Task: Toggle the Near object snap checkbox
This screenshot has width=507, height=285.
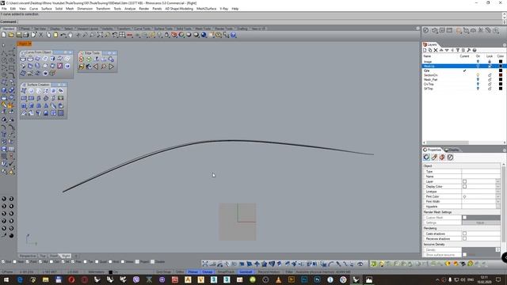Action: click(x=15, y=262)
